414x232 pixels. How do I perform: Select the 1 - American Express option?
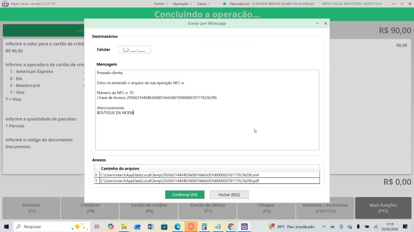[31, 72]
